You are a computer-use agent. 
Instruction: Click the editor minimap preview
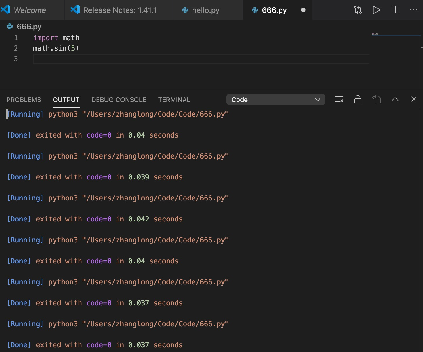[396, 34]
